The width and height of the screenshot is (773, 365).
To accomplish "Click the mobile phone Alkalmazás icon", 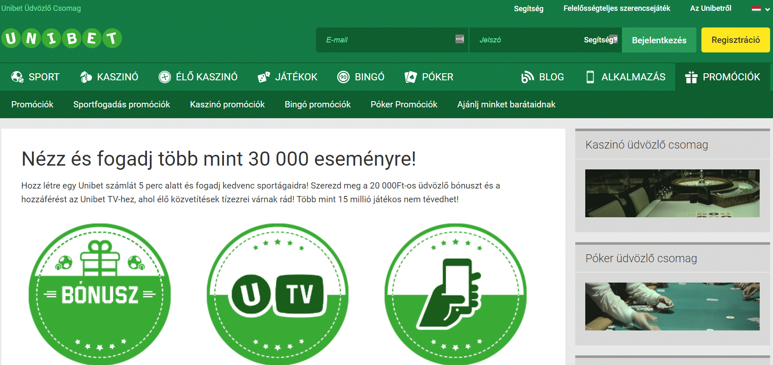I will 590,77.
